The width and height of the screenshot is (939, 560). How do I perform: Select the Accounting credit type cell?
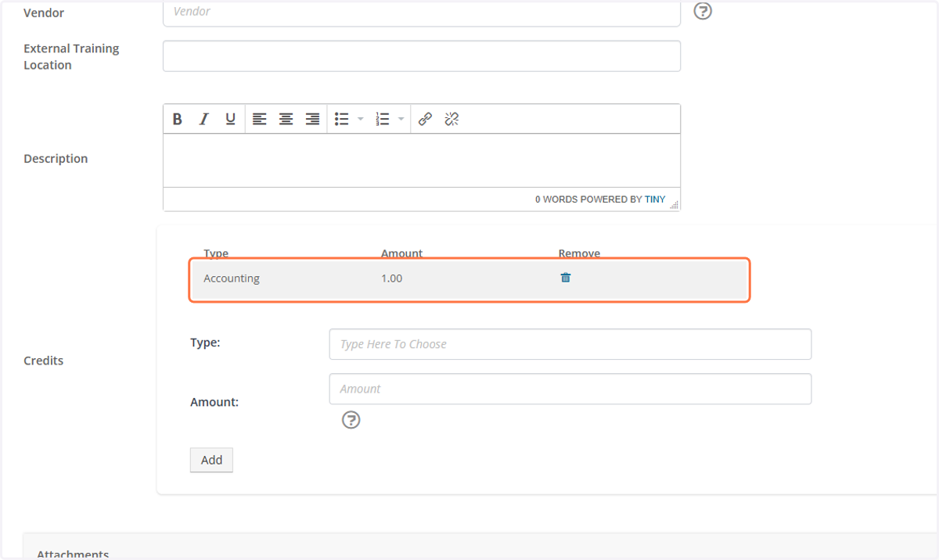(232, 278)
